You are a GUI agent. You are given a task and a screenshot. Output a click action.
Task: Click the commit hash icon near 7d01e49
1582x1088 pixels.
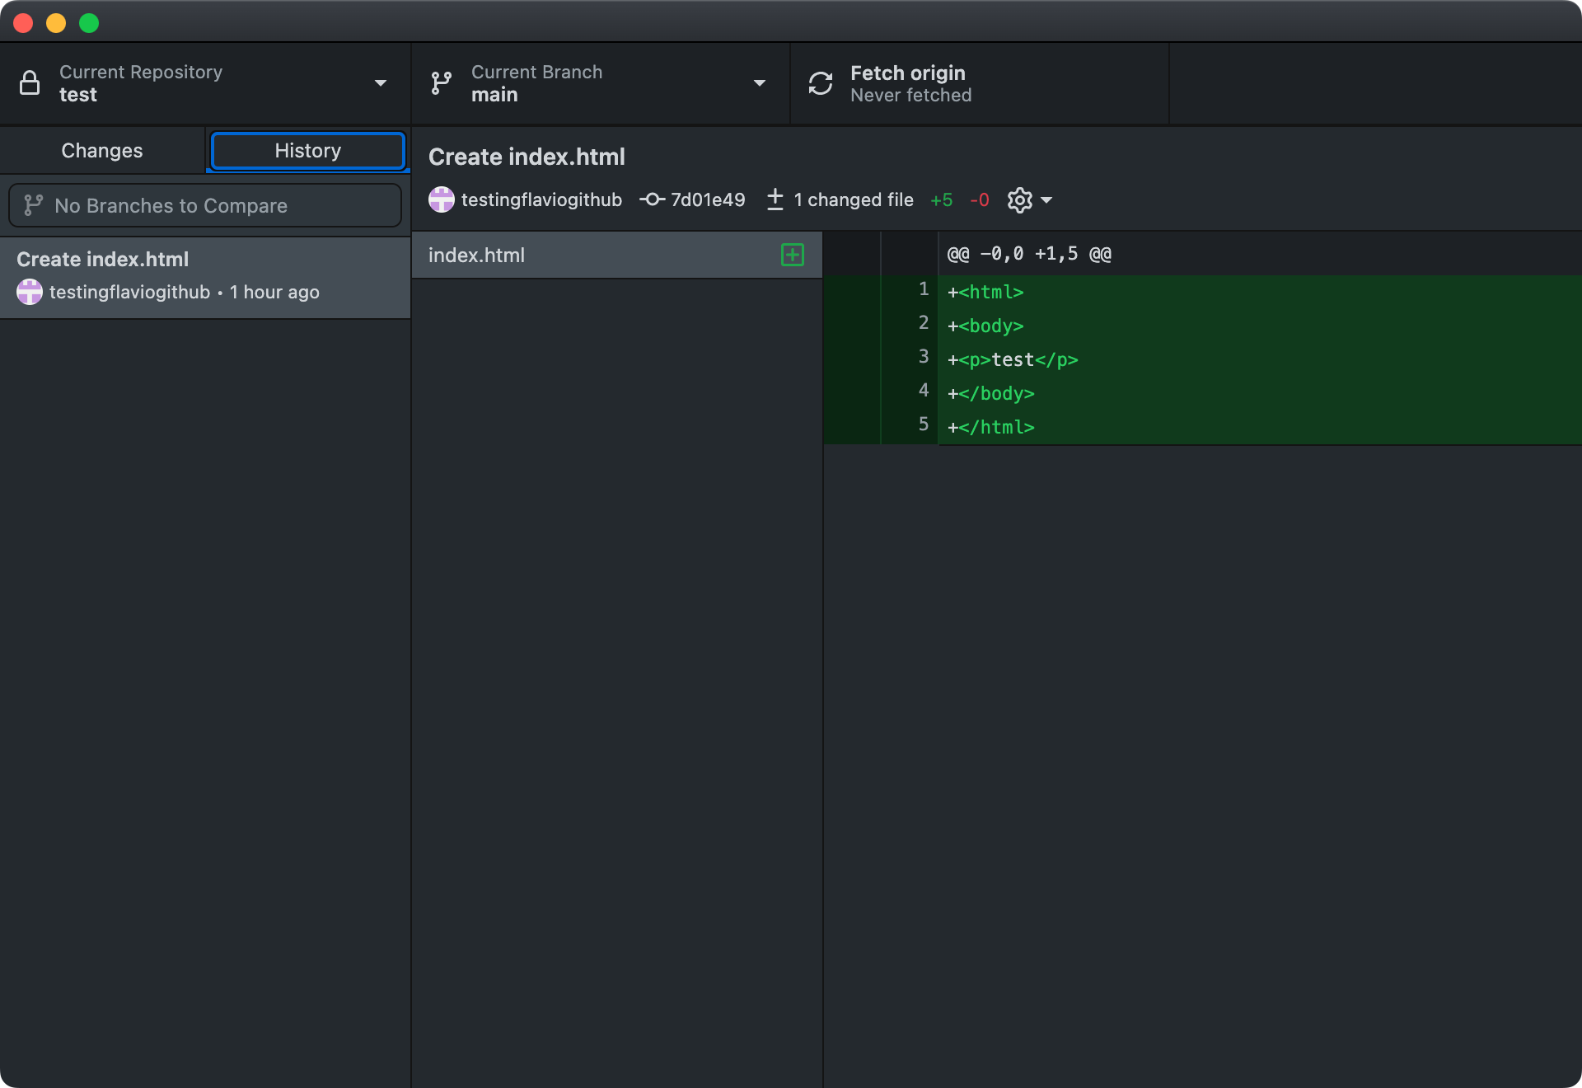pos(652,199)
